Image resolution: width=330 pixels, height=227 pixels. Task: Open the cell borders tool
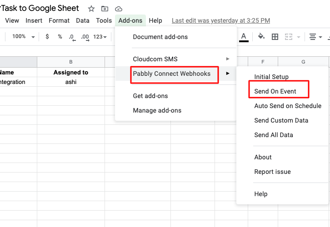coord(275,37)
